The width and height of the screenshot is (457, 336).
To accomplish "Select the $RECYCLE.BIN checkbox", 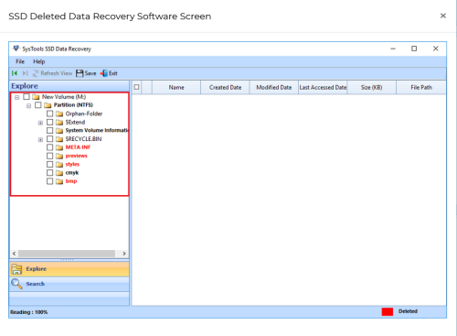I will pos(50,139).
